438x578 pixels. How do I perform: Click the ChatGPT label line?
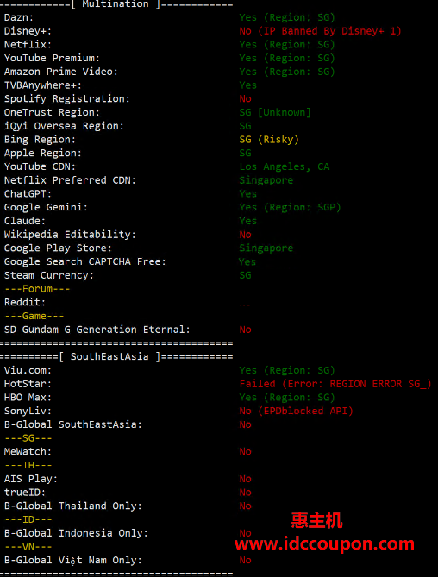click(x=28, y=194)
